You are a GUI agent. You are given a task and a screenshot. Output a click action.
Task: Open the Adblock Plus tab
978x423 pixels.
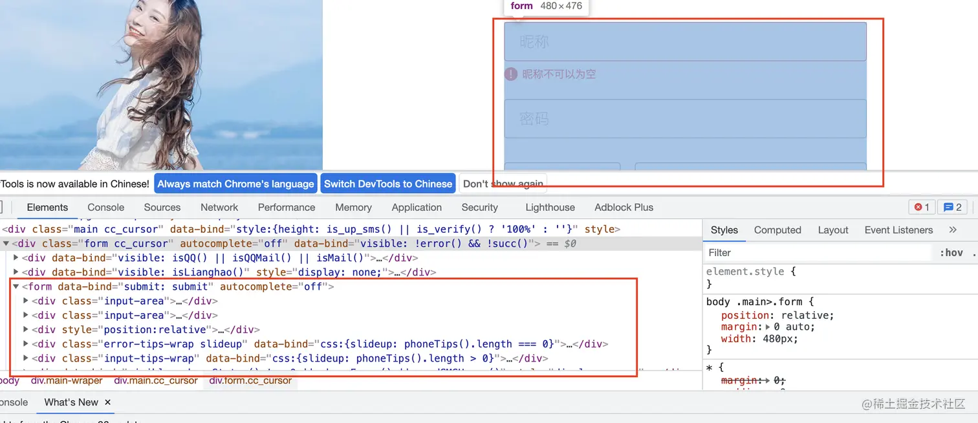(x=624, y=208)
